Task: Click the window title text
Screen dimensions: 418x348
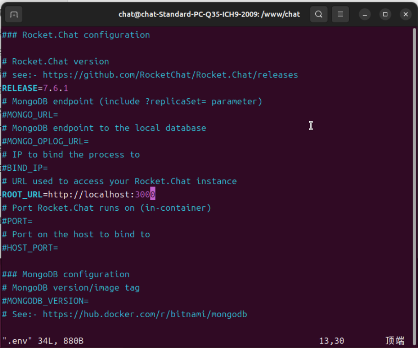Action: tap(209, 14)
